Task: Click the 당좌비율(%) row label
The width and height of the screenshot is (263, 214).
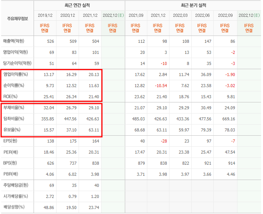Action: pyautogui.click(x=14, y=119)
